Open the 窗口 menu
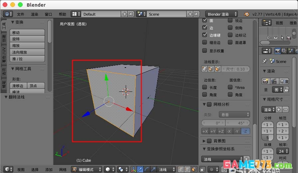This screenshot has height=173, width=298. [49, 14]
